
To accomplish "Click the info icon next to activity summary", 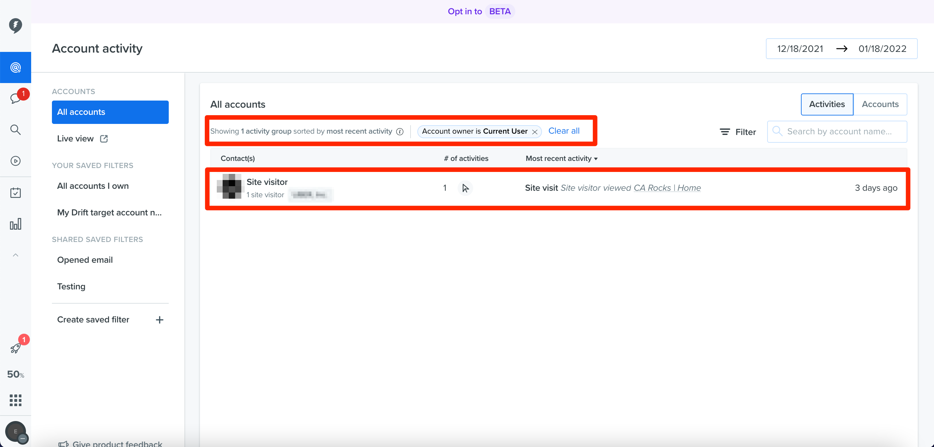I will tap(399, 132).
